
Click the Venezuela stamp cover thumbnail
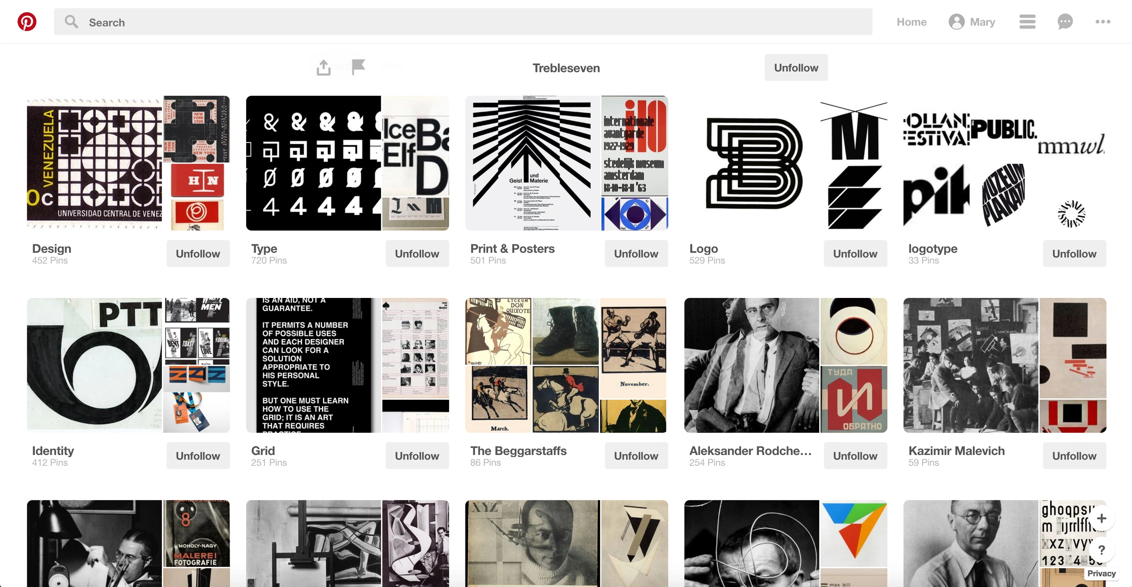pyautogui.click(x=94, y=163)
